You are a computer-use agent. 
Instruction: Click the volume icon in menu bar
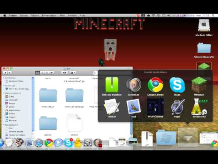tap(169, 15)
